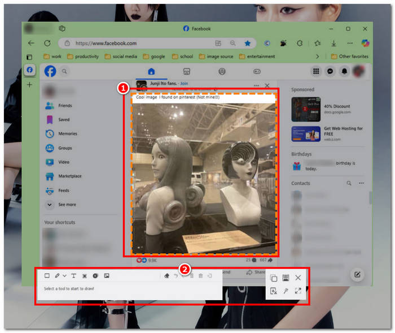Viewport: 395px width, 333px height.
Task: Click the Facebook logo
Action: point(50,71)
